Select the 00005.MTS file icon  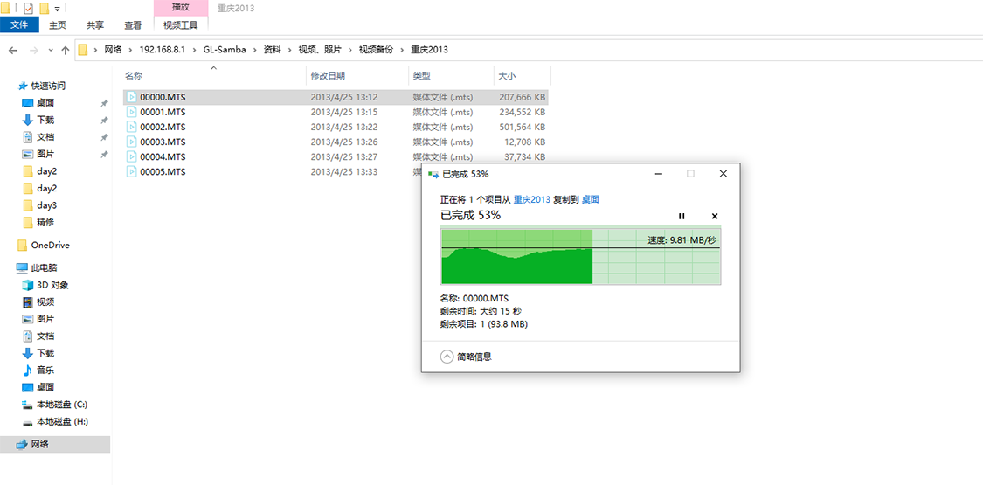click(x=132, y=171)
